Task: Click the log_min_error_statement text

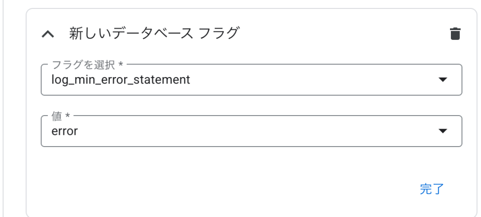Action: point(121,80)
